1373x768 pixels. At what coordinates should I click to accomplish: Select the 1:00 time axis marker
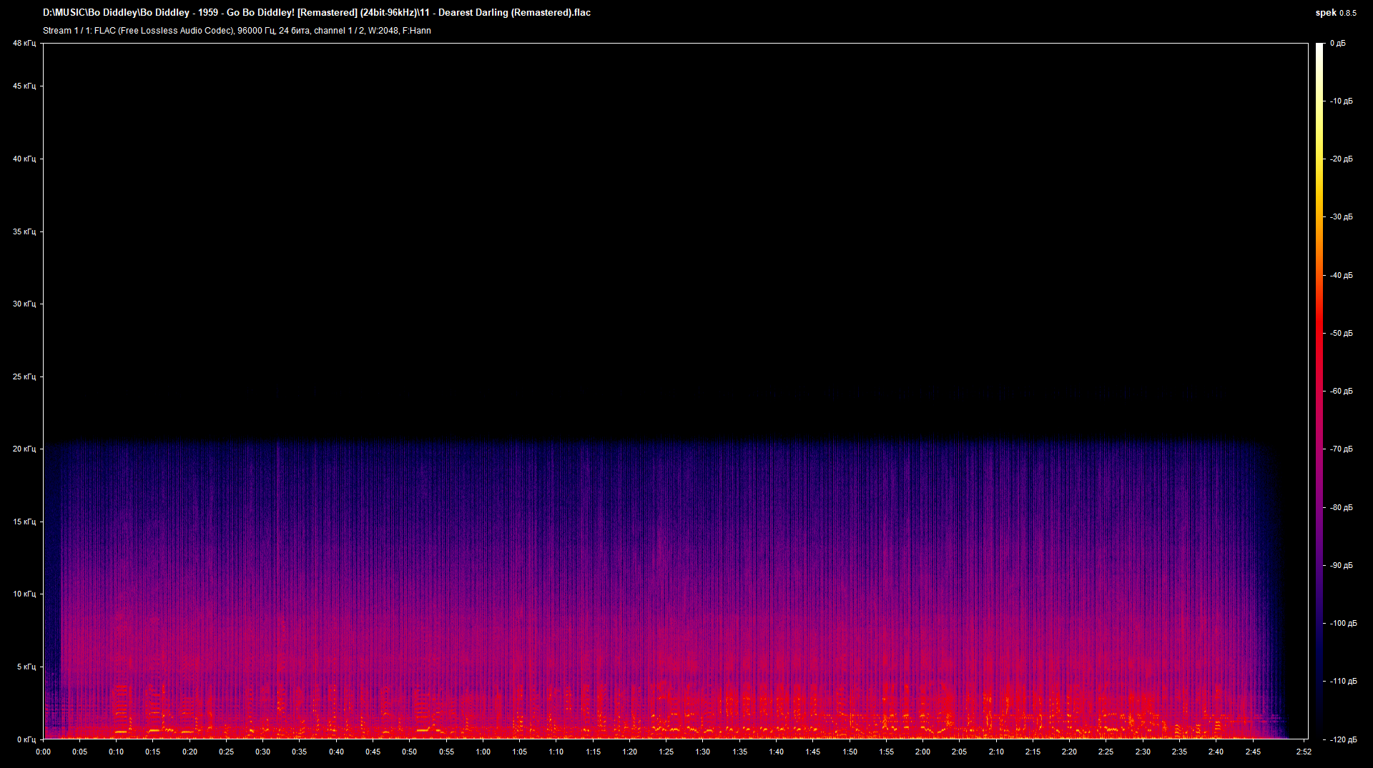(x=483, y=752)
